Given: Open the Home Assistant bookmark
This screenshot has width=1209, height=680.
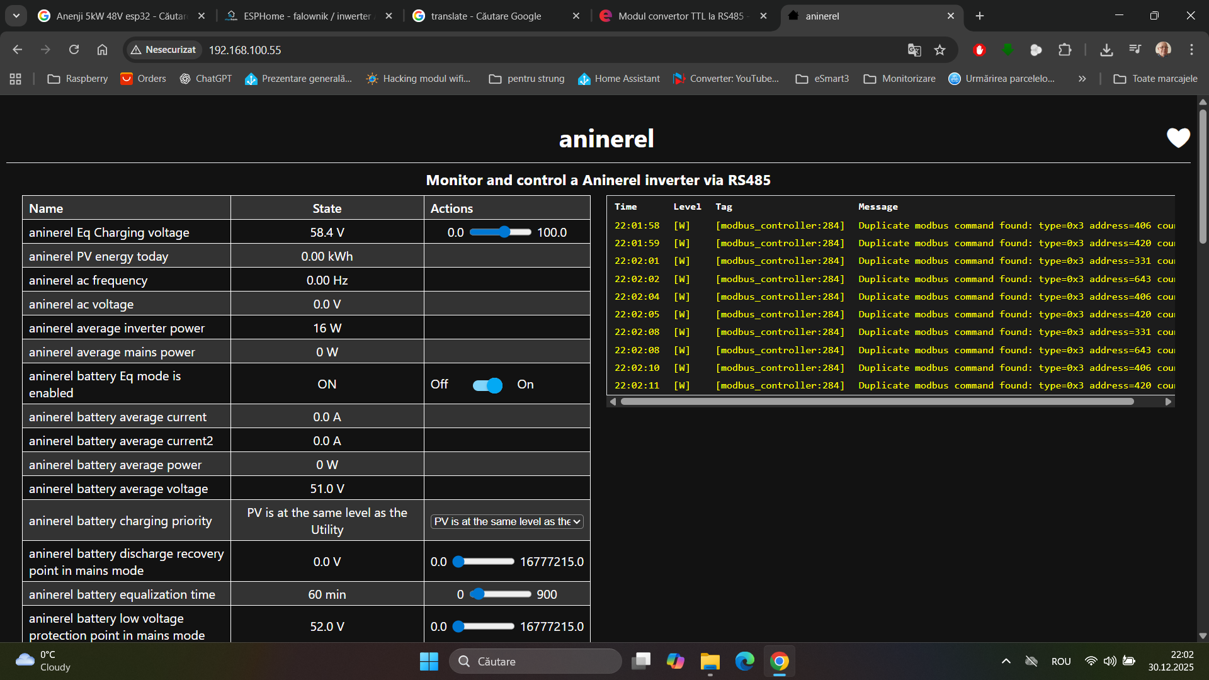Looking at the screenshot, I should [x=619, y=79].
